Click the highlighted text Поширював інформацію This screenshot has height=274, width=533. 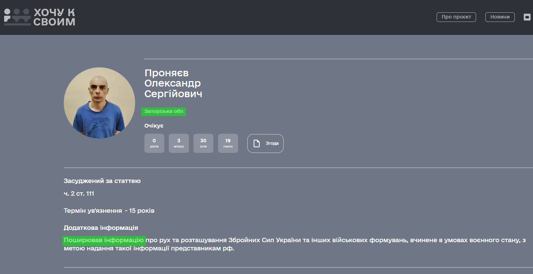pyautogui.click(x=104, y=240)
